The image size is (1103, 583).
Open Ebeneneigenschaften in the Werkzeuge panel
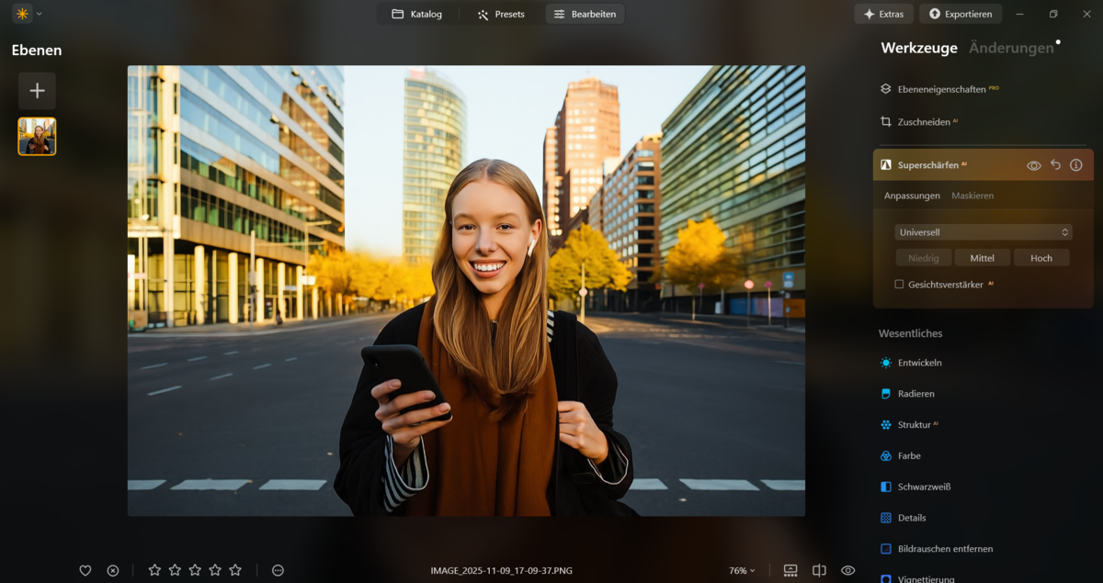(x=939, y=89)
